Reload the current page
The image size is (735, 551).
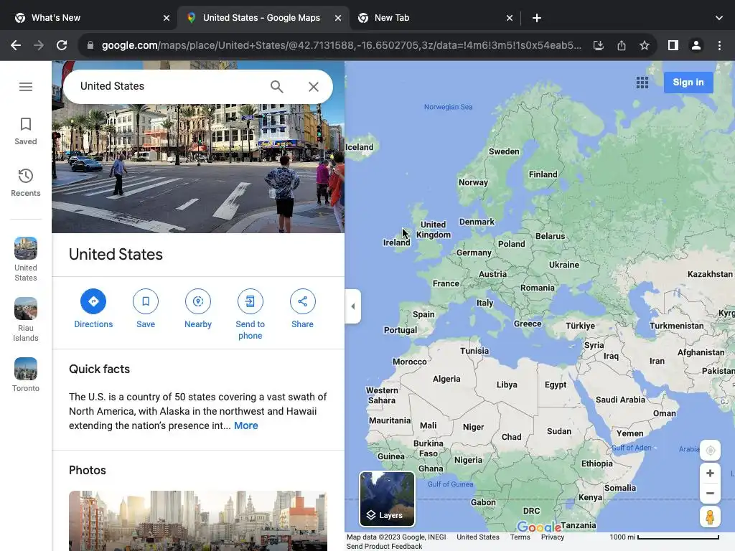point(62,45)
